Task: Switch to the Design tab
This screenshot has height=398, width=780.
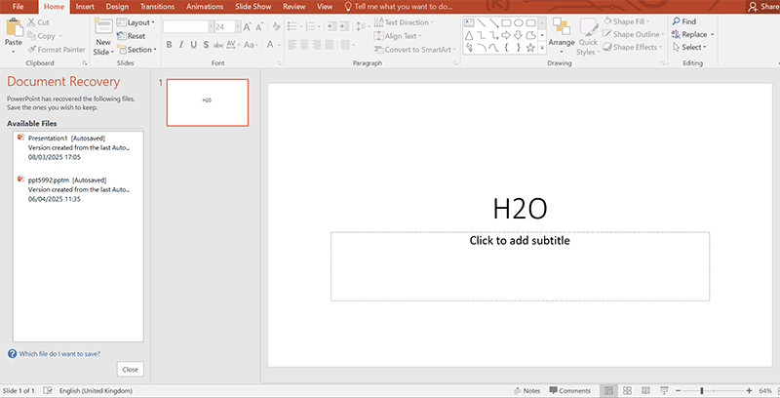Action: point(117,7)
